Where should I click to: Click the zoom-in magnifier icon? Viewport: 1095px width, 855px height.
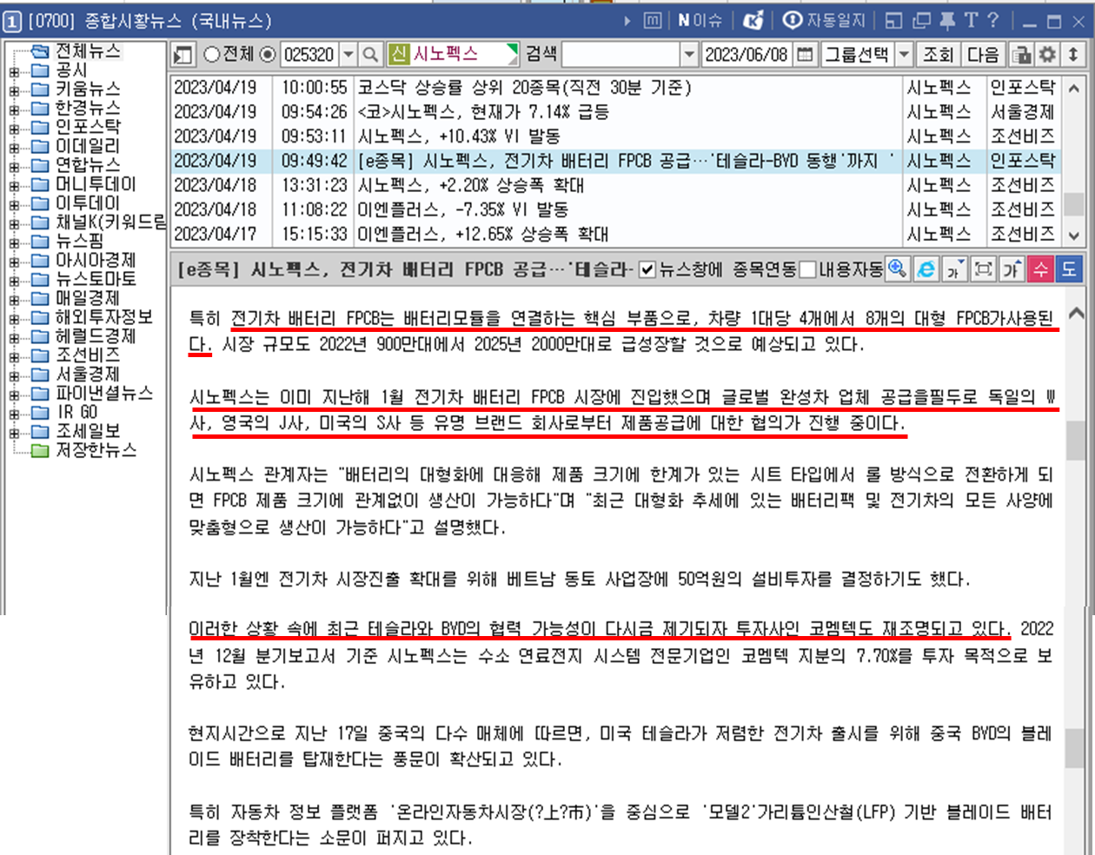click(897, 269)
